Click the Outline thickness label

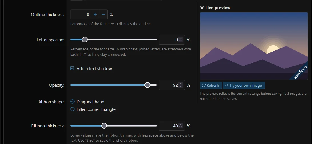click(48, 15)
